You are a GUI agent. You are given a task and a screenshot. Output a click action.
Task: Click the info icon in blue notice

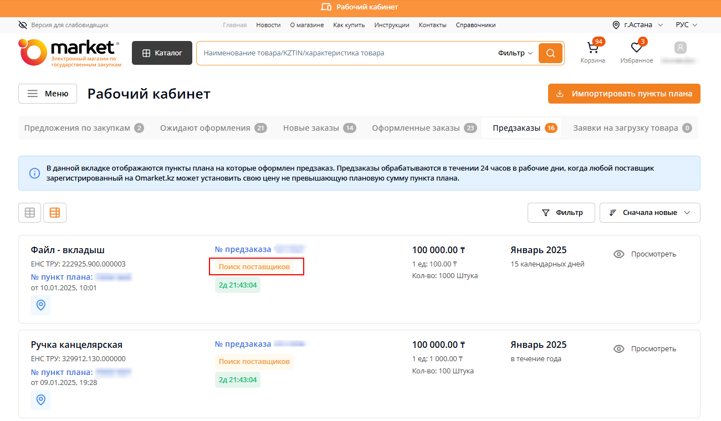(x=34, y=173)
